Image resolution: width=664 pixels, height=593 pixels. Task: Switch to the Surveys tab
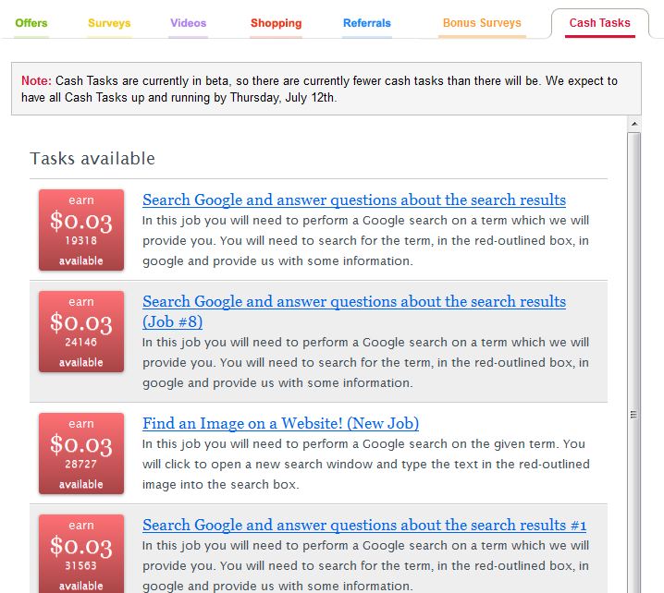click(x=109, y=23)
